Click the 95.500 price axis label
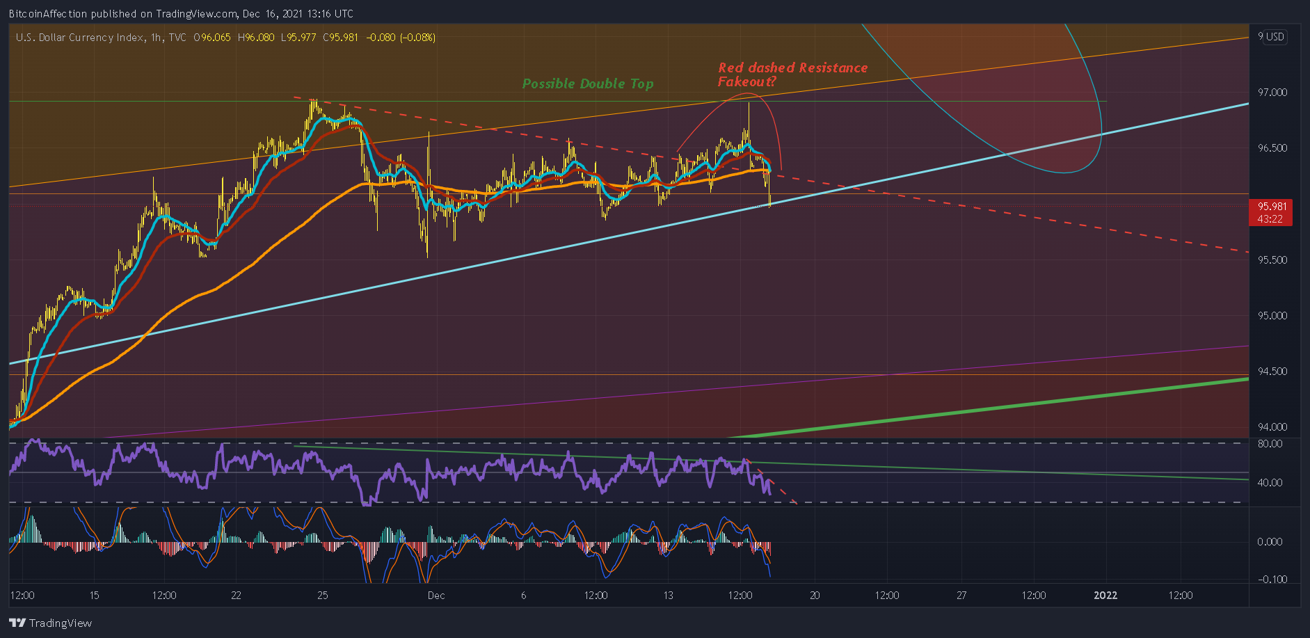 [1272, 260]
